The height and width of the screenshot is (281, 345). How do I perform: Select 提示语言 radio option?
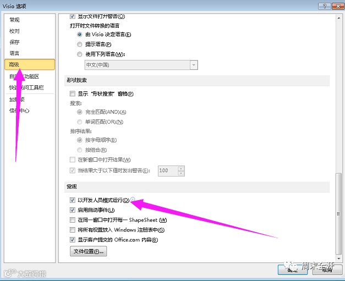[x=79, y=45]
